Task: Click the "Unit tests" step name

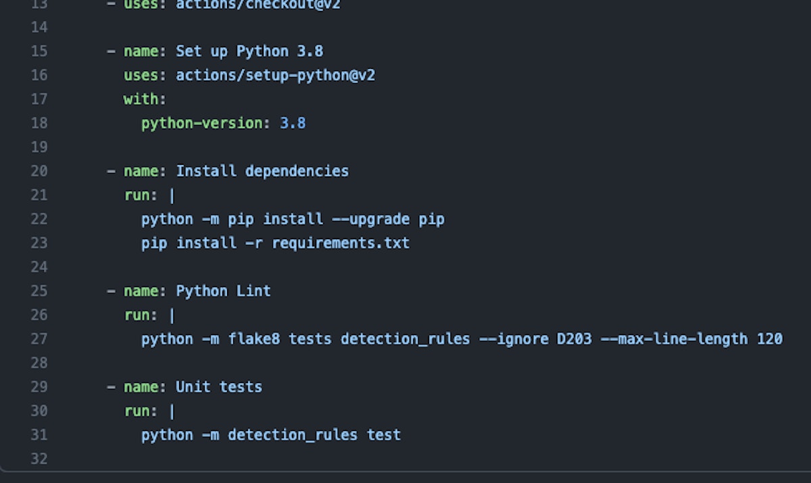Action: pyautogui.click(x=219, y=387)
